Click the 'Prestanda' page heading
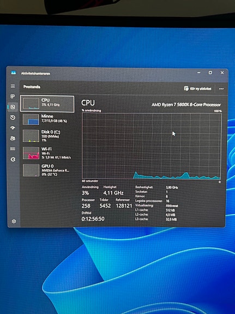235x314 pixels. 32,87
